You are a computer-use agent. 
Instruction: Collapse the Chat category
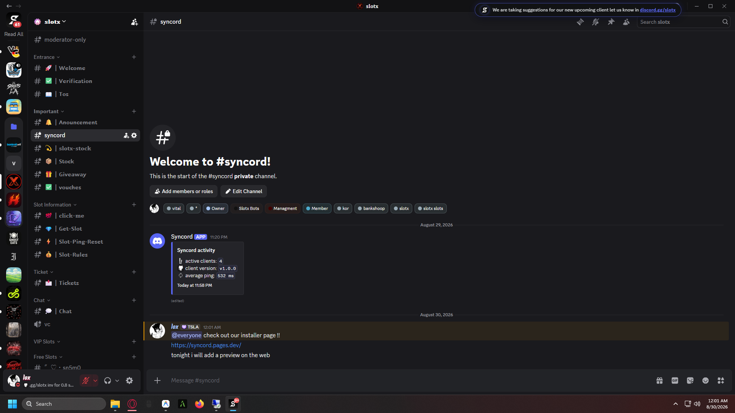click(x=42, y=300)
